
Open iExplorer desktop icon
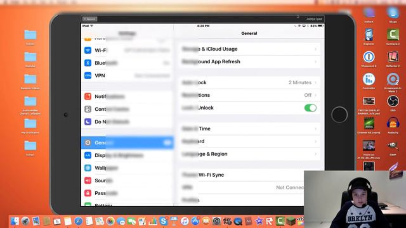[369, 35]
